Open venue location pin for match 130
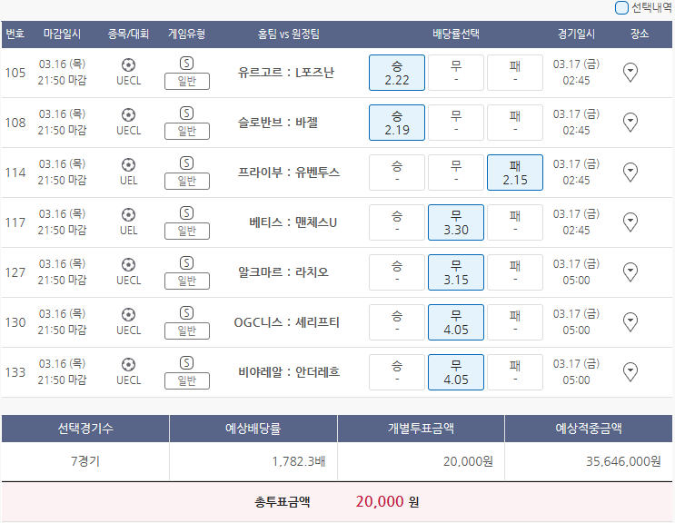Screen dimensions: 675x523 tap(630, 321)
